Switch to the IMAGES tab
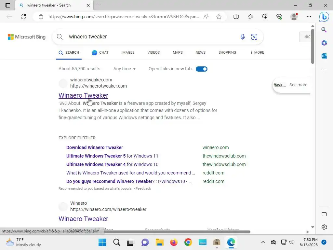 click(128, 52)
